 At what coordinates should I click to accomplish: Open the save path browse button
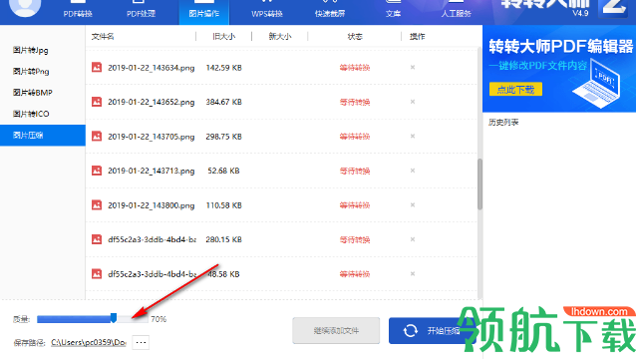coord(141,342)
